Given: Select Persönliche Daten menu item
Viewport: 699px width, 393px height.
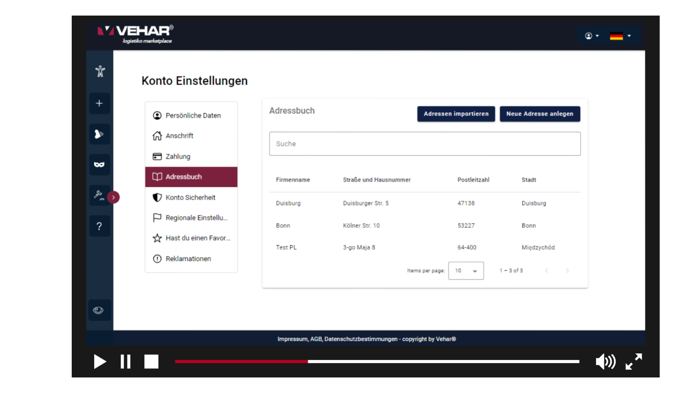Looking at the screenshot, I should click(193, 115).
